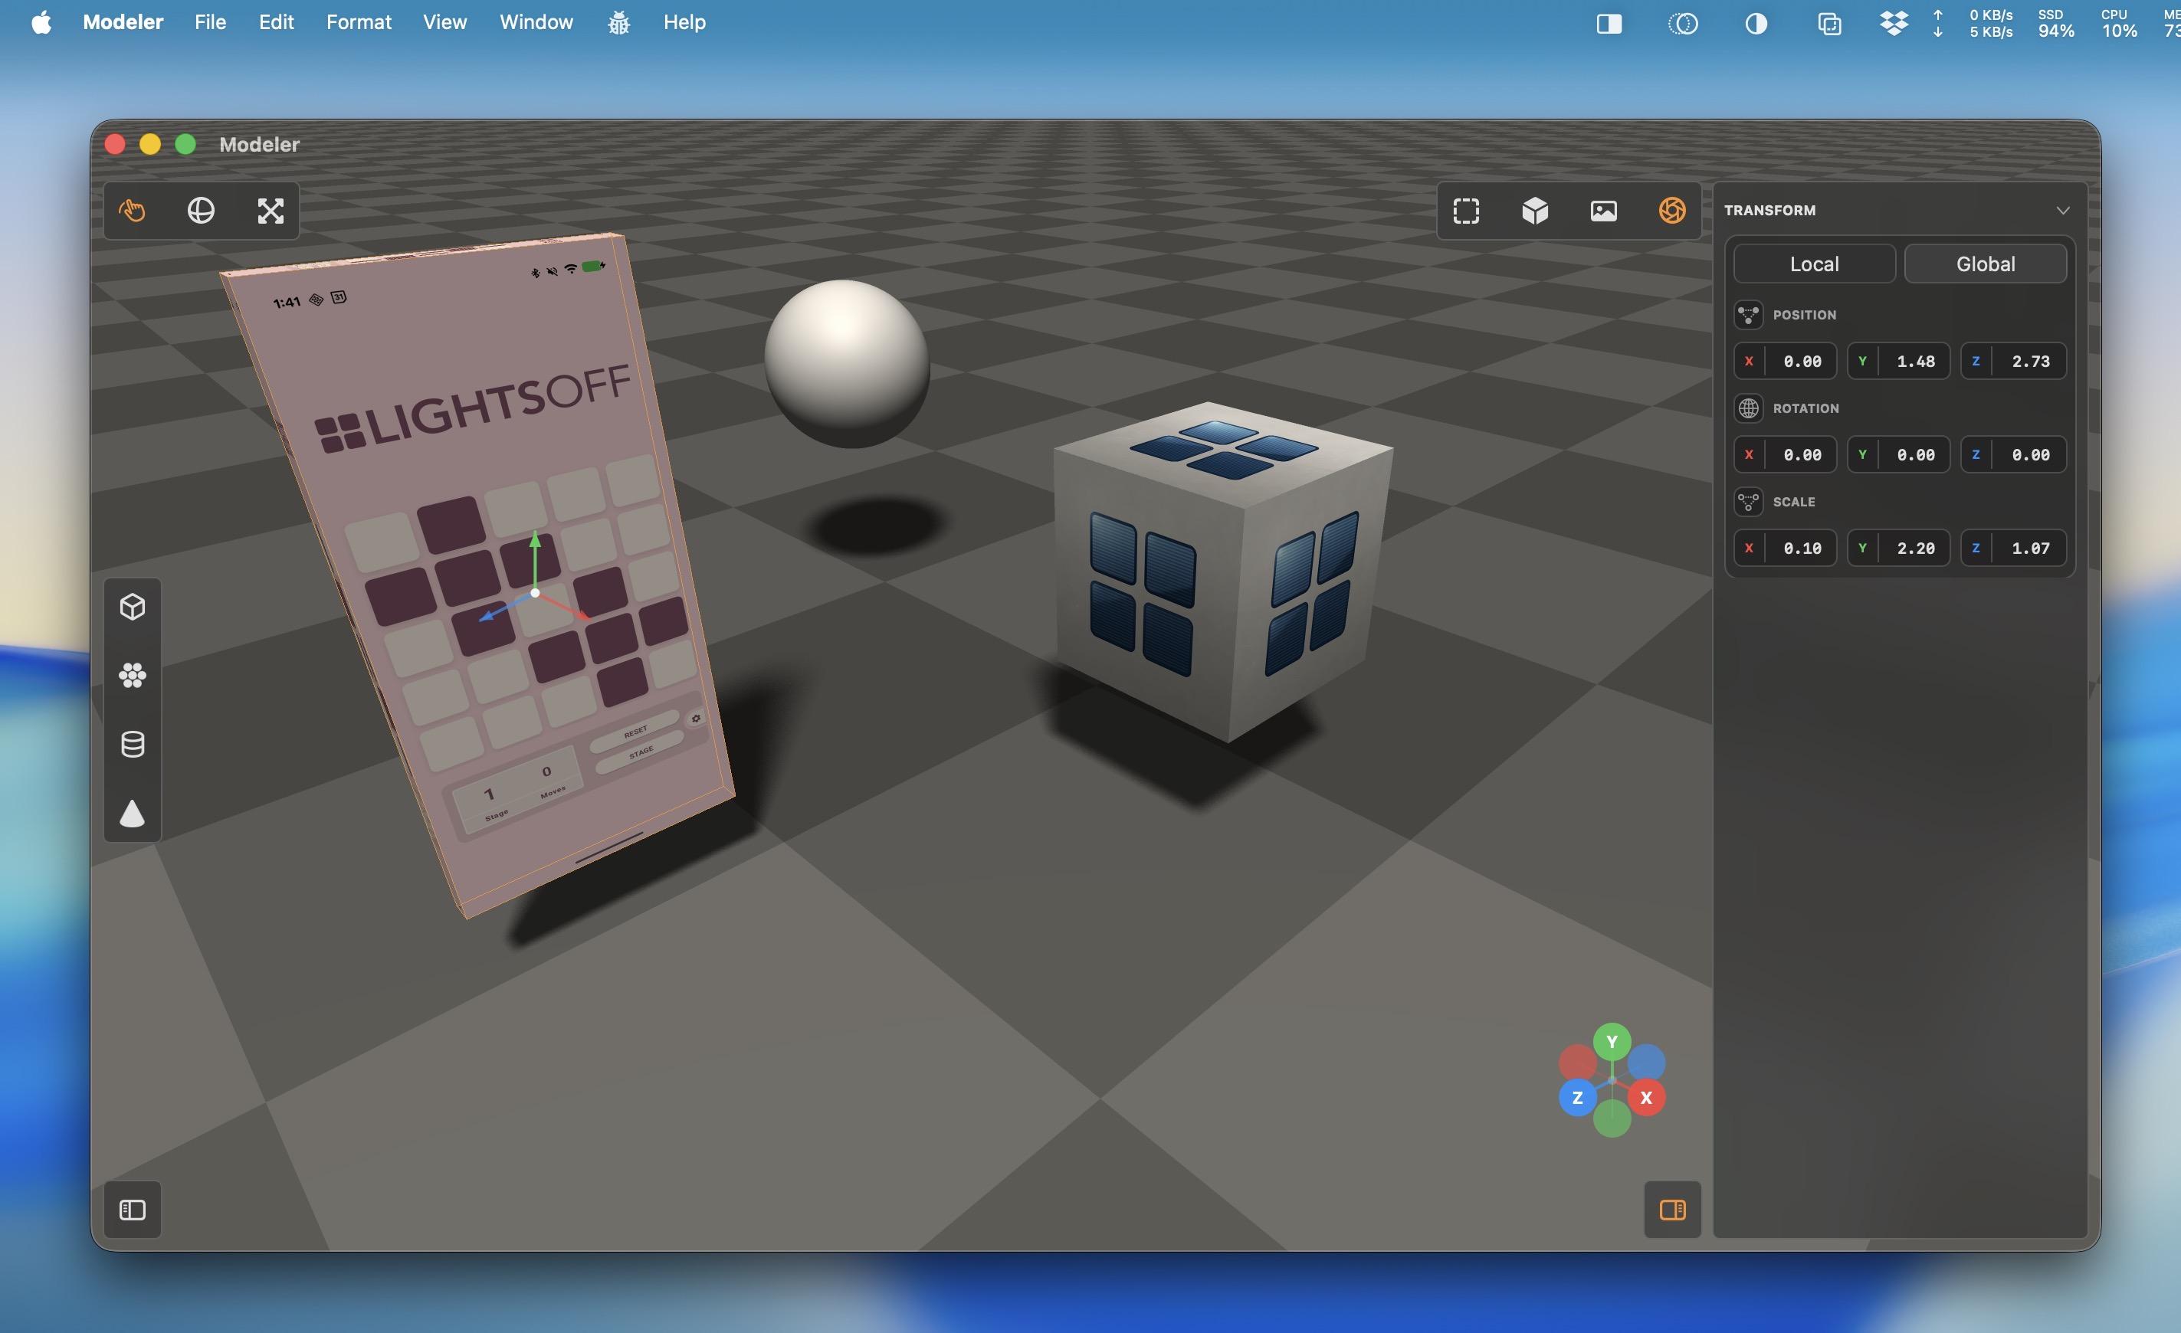The image size is (2181, 1333).
Task: Switch transform to Global space
Action: point(1986,264)
